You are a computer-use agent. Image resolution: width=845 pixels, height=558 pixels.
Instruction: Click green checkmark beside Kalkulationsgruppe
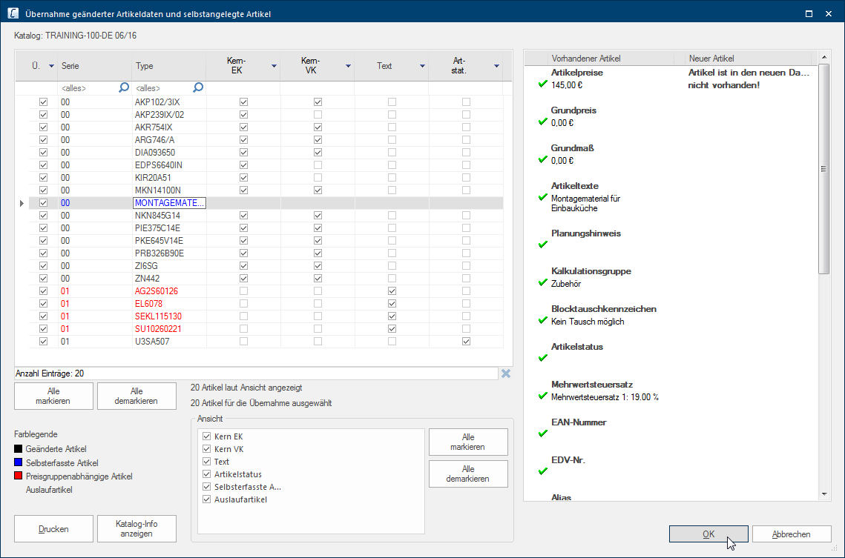tap(543, 283)
